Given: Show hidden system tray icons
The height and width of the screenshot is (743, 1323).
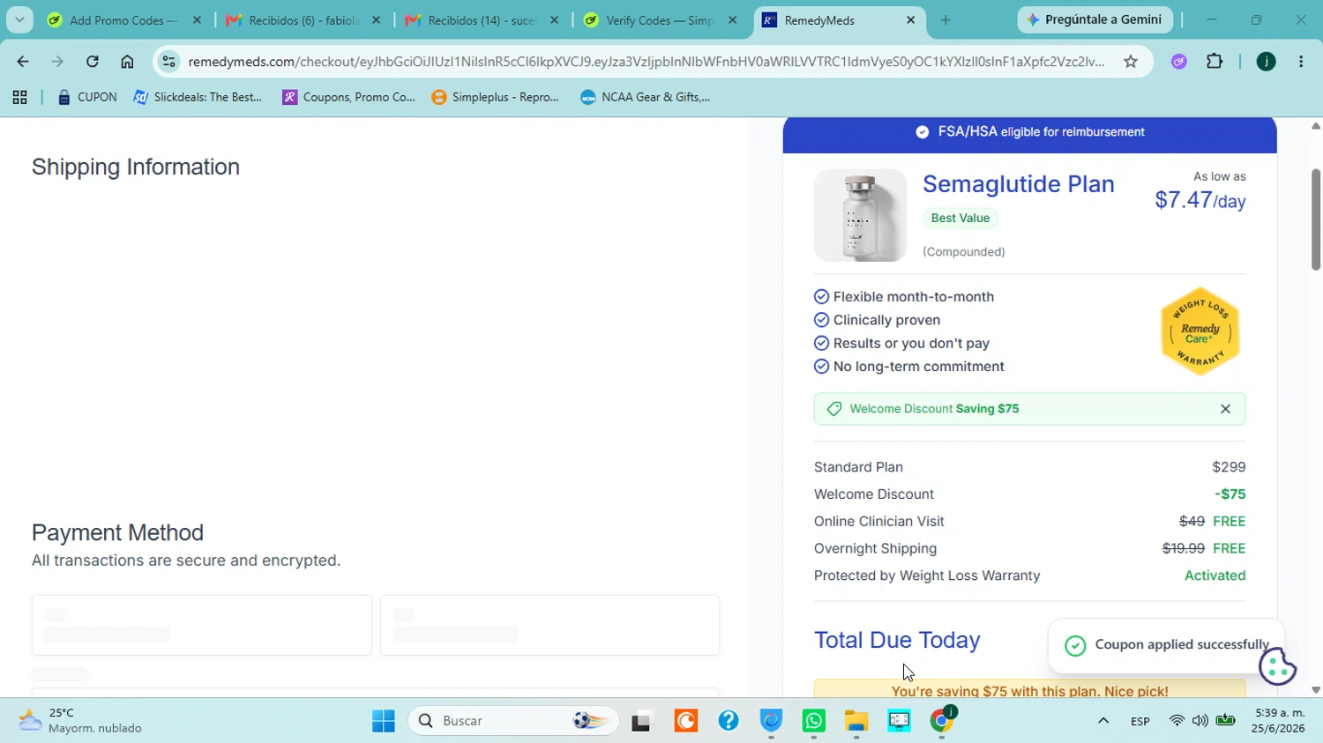Looking at the screenshot, I should point(1102,721).
